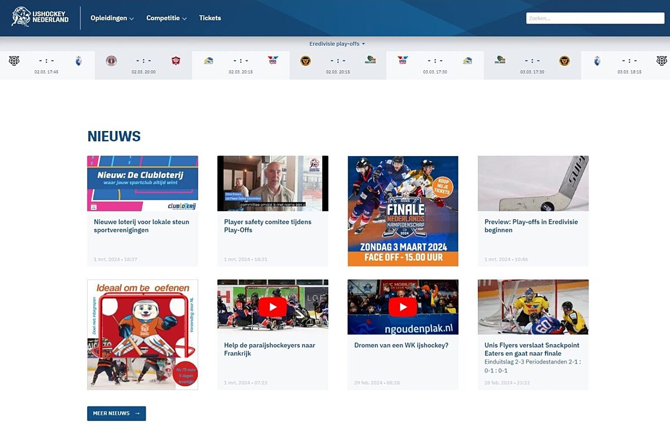Click the tiger logo in 02.03. 17:45 match
The height and width of the screenshot is (446, 670).
14,61
